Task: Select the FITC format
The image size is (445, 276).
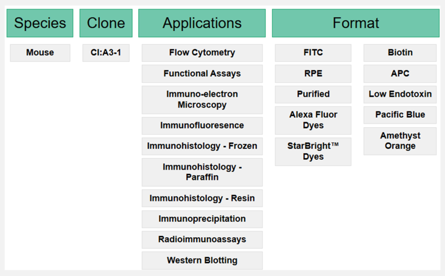Action: click(313, 53)
